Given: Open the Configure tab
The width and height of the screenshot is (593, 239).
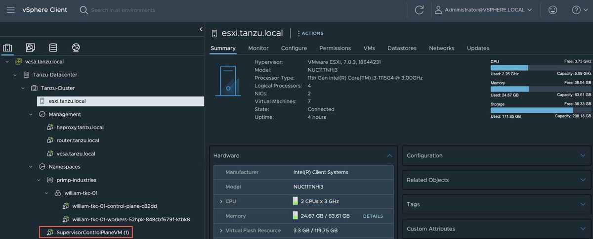Looking at the screenshot, I should pos(294,48).
